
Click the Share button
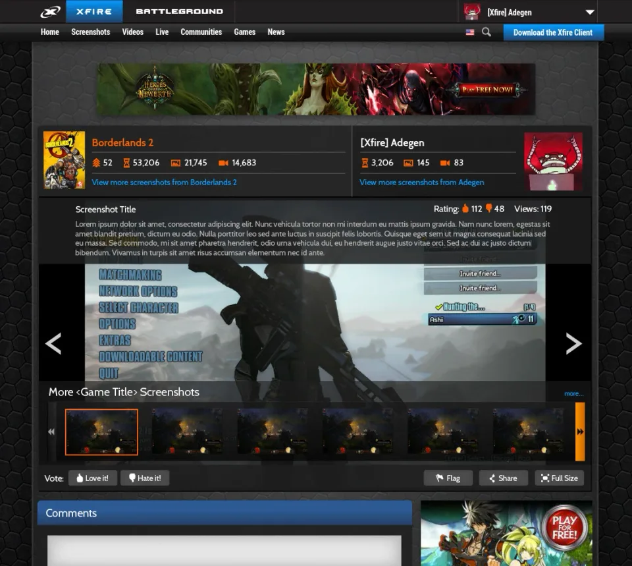point(504,478)
